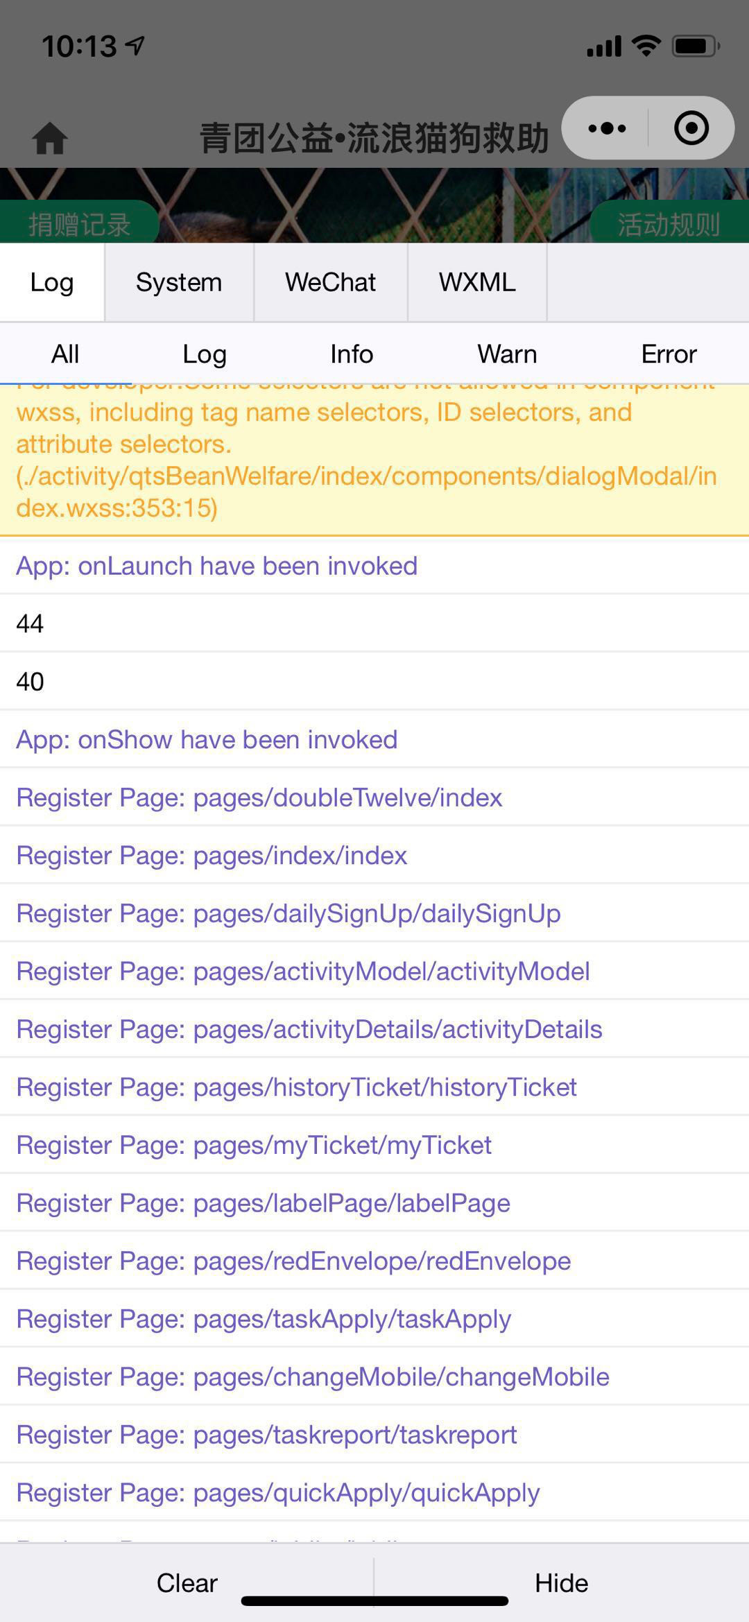Open the 活动规则 activity rules button

[669, 223]
